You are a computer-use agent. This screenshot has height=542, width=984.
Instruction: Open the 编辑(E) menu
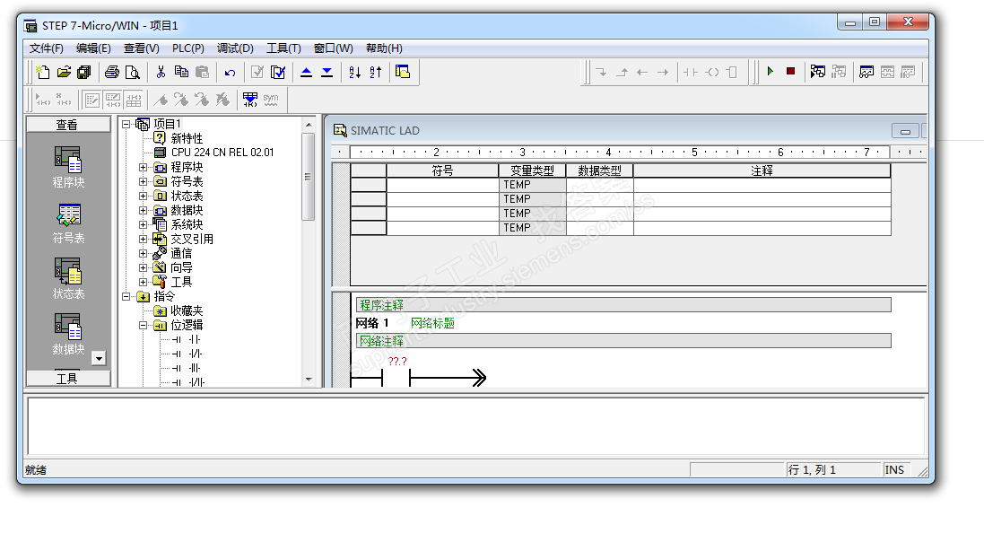93,48
